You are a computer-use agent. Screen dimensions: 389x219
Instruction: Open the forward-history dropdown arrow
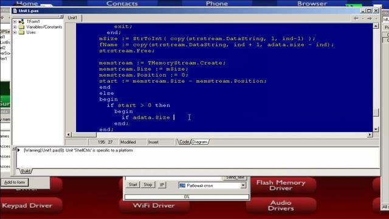point(376,18)
